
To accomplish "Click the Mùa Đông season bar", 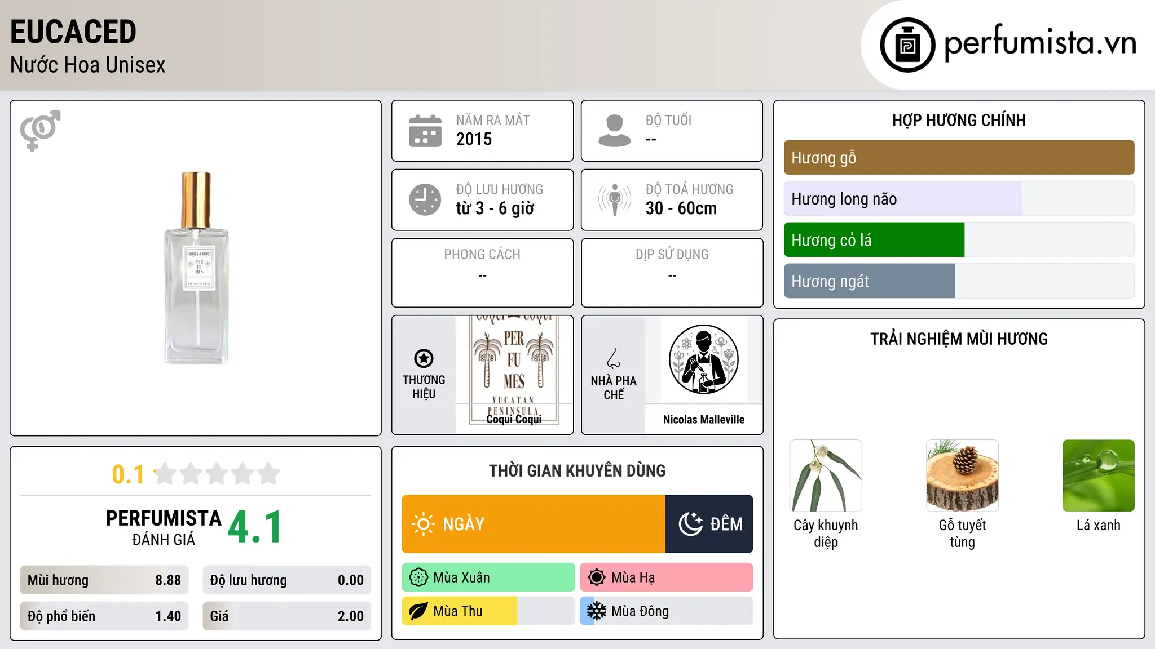I will click(666, 611).
